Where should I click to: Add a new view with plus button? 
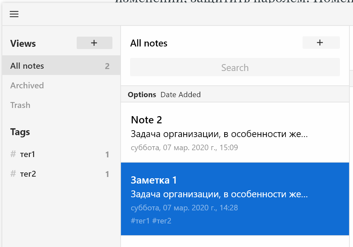[x=94, y=43]
